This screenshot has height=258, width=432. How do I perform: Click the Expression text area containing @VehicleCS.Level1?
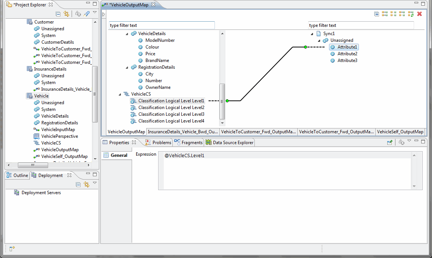(287, 170)
